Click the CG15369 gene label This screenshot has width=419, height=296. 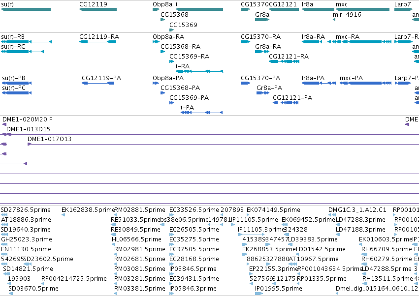click(183, 25)
